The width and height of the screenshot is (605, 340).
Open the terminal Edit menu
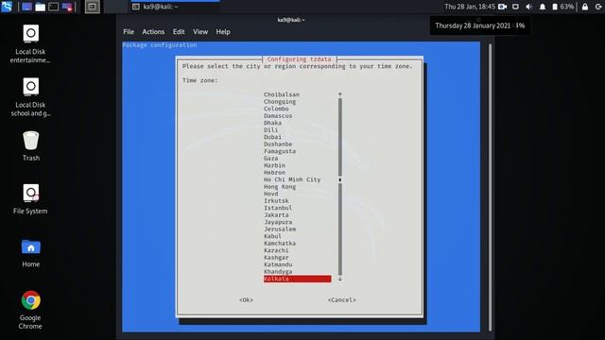[x=179, y=31]
